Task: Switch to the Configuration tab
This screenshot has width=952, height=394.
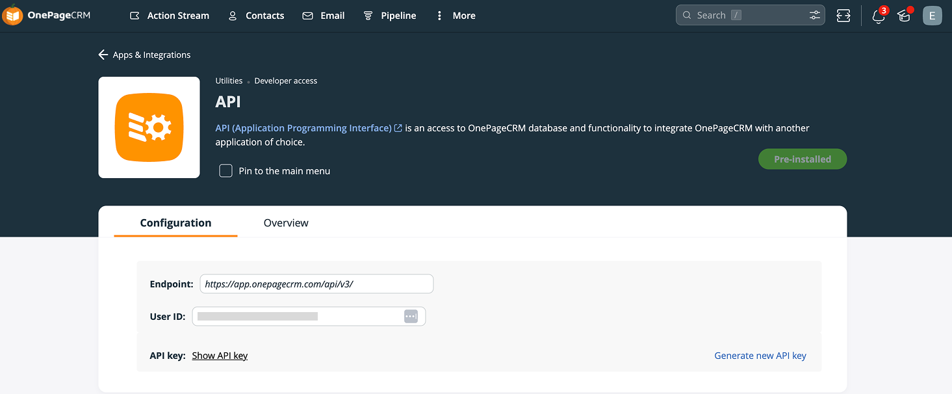Action: click(x=175, y=223)
